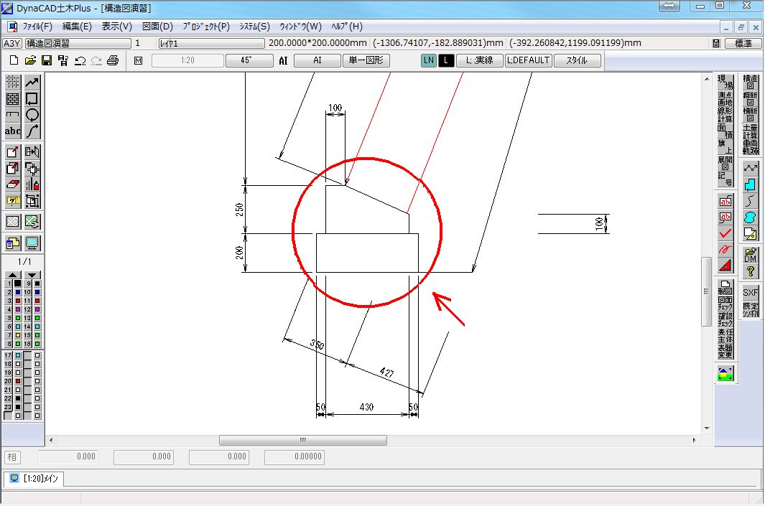Select blue color swatch for layer 2
Screen dimensions: 765x506
coord(17,292)
